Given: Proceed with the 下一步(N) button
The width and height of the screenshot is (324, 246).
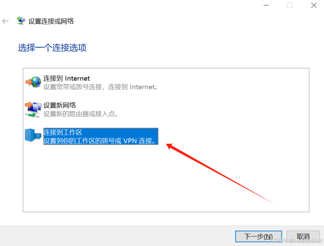Looking at the screenshot, I should coord(259,236).
